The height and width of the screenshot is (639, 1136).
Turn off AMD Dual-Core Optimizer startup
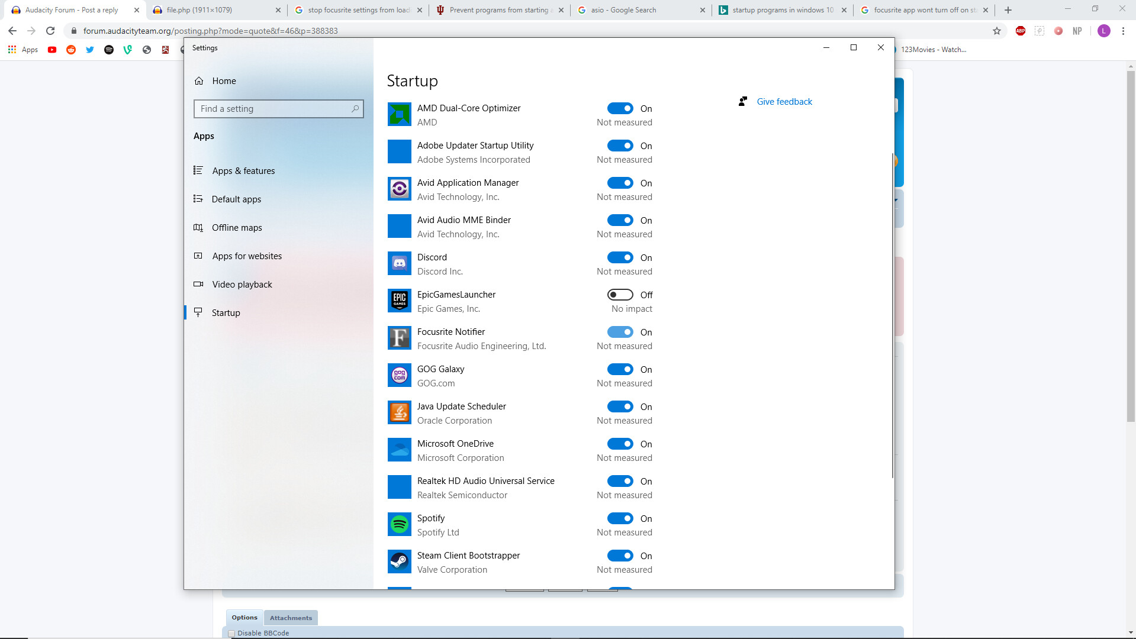pos(620,108)
